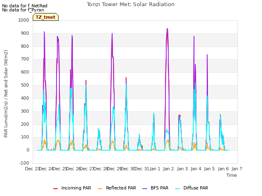
Task: Click the Jan 2 peak near 940
Action: [x=167, y=29]
